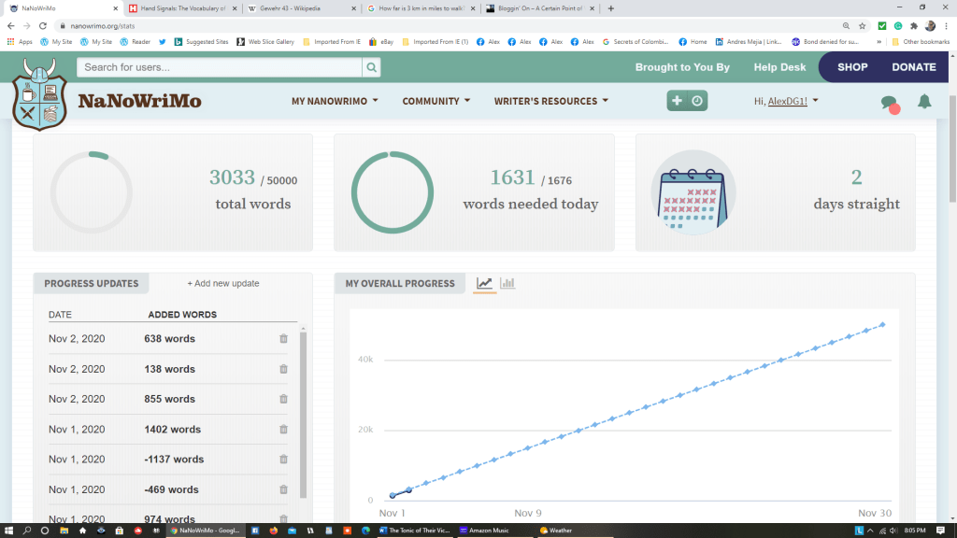Click the search magnifier icon
Image resolution: width=957 pixels, height=538 pixels.
pos(372,67)
